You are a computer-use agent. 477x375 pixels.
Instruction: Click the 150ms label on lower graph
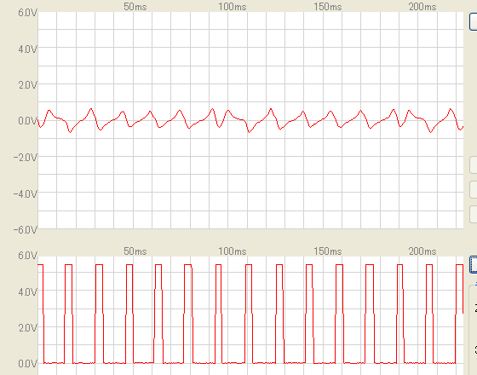pos(328,251)
